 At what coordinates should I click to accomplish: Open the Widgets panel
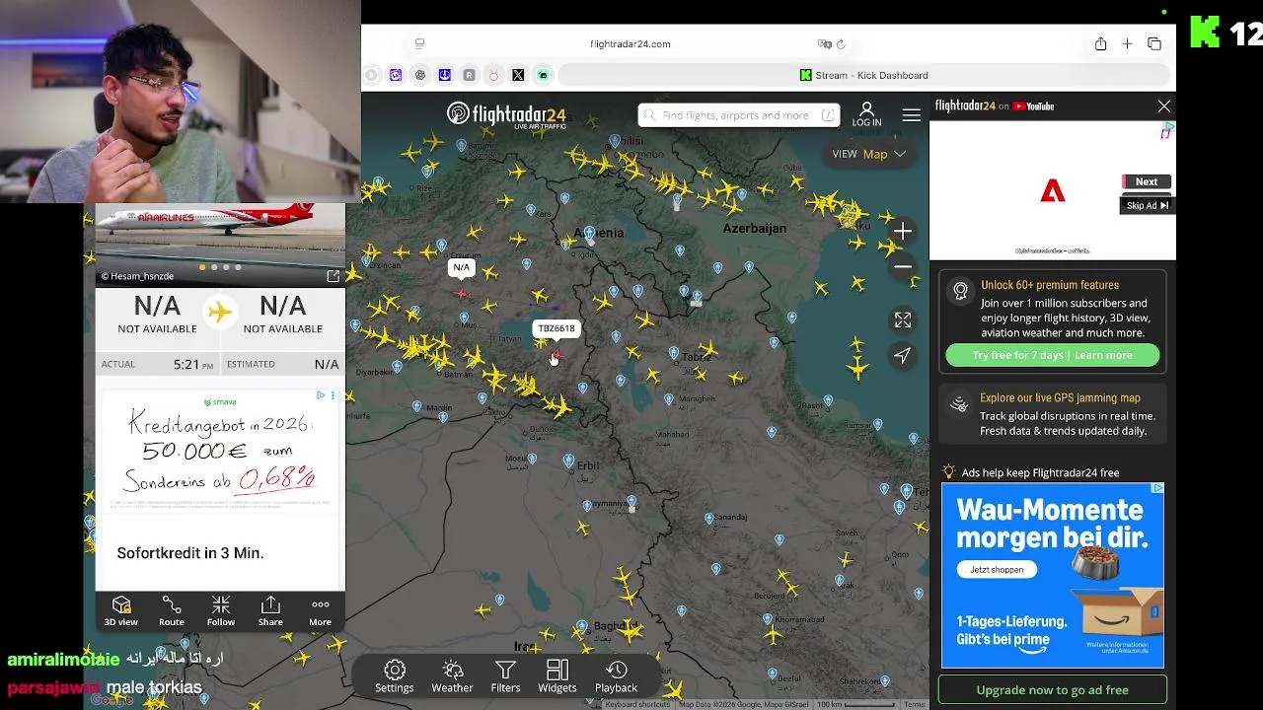557,676
